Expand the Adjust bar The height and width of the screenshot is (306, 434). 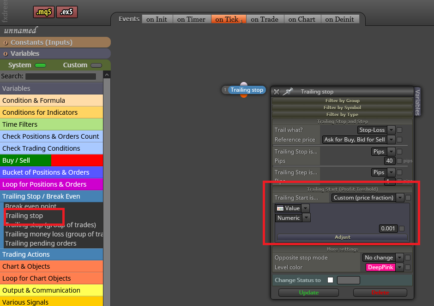(343, 237)
